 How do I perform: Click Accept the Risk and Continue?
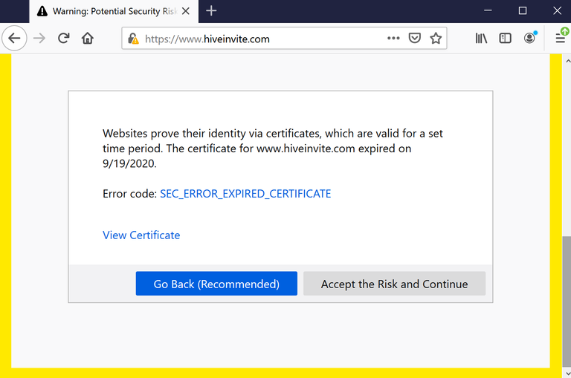pos(394,284)
